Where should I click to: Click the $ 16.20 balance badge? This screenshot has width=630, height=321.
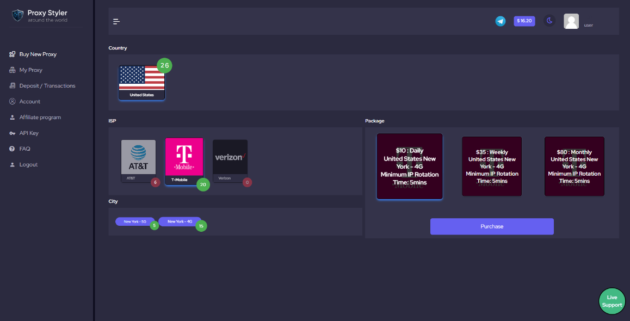click(524, 21)
